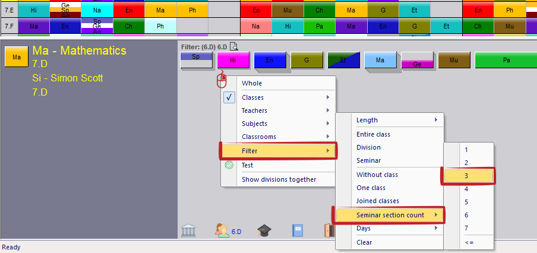Expand the Seminar section count submenu
Screen dimensions: 537x253
pyautogui.click(x=390, y=215)
